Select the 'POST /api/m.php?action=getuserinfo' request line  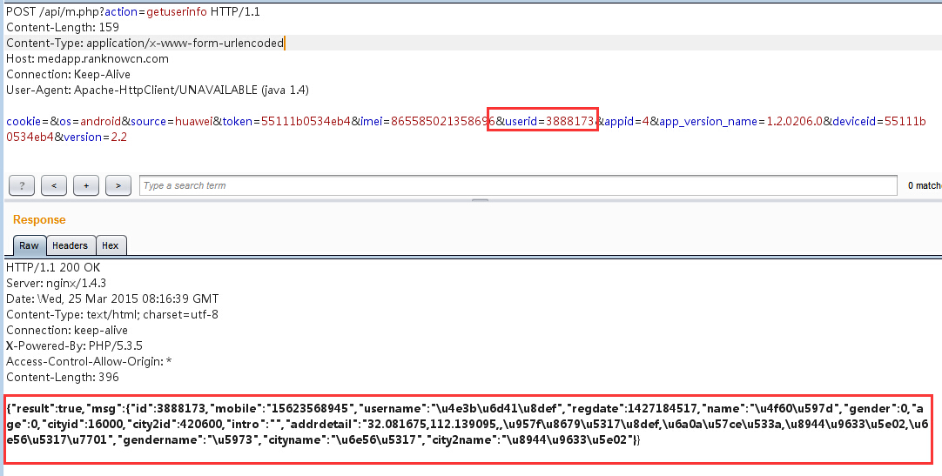tap(133, 11)
